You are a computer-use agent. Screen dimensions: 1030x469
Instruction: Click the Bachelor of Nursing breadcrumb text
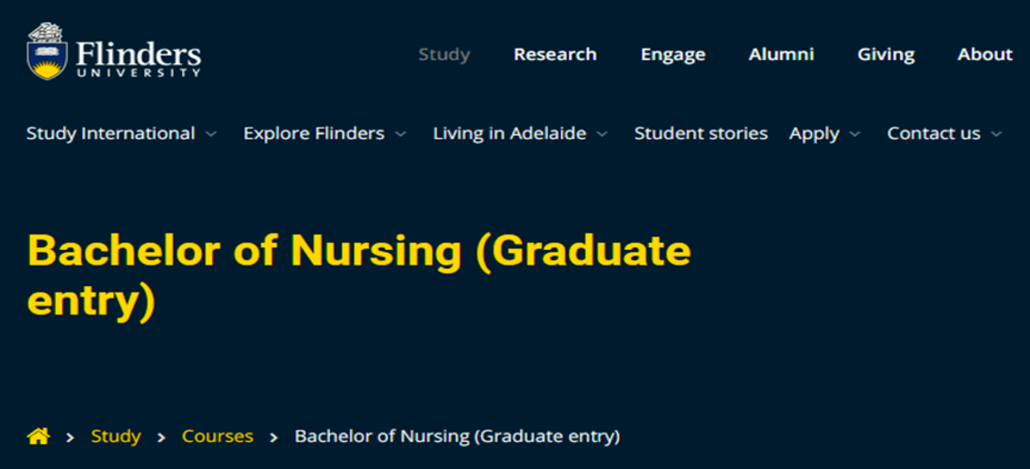pyautogui.click(x=457, y=436)
